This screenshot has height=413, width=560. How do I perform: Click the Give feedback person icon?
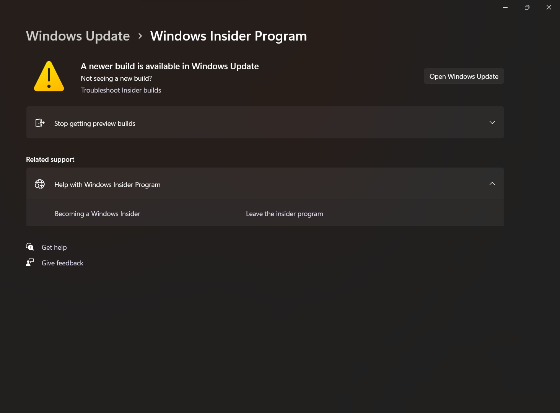[x=30, y=263]
